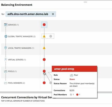Click the red Pool Members status node
The width and height of the screenshot is (112, 107).
pyautogui.click(x=44, y=83)
